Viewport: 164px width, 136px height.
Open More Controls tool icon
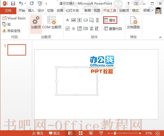point(97,28)
